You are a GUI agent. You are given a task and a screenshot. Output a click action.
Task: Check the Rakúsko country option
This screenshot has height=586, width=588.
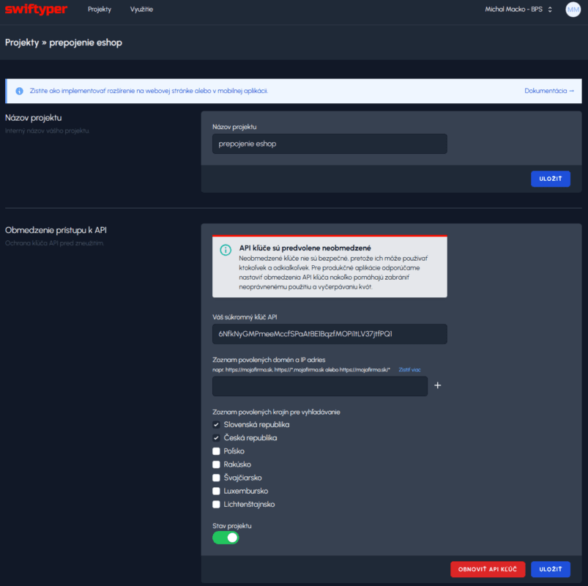(x=216, y=464)
